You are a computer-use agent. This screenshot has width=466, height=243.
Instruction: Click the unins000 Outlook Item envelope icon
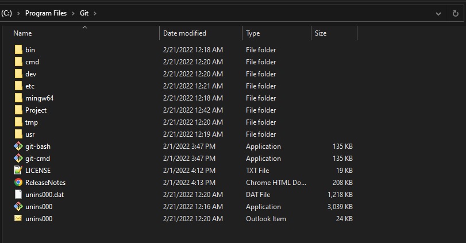click(x=18, y=219)
